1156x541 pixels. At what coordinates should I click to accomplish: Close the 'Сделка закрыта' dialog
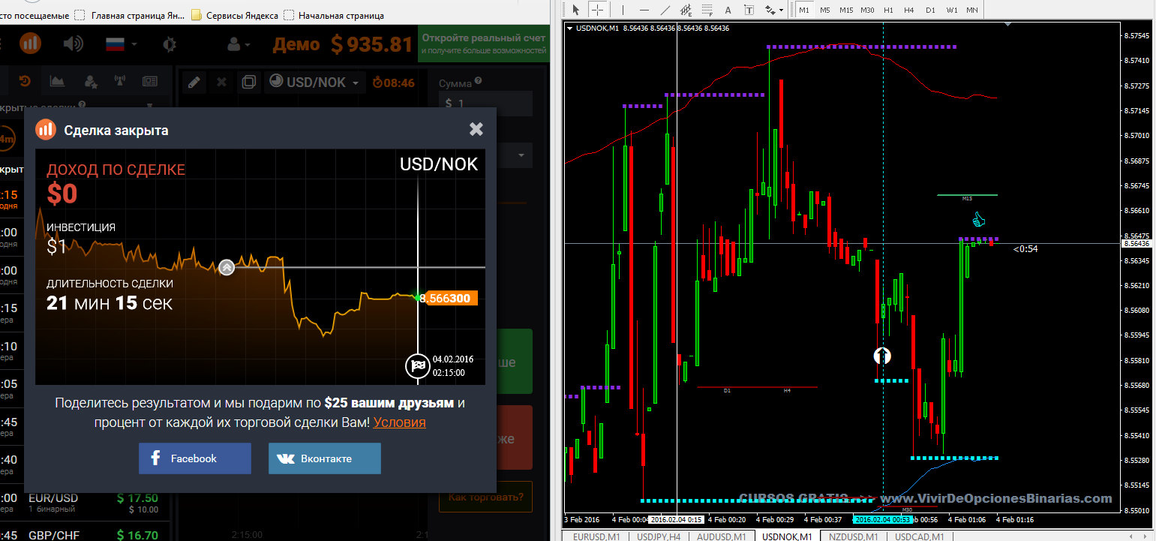point(476,129)
